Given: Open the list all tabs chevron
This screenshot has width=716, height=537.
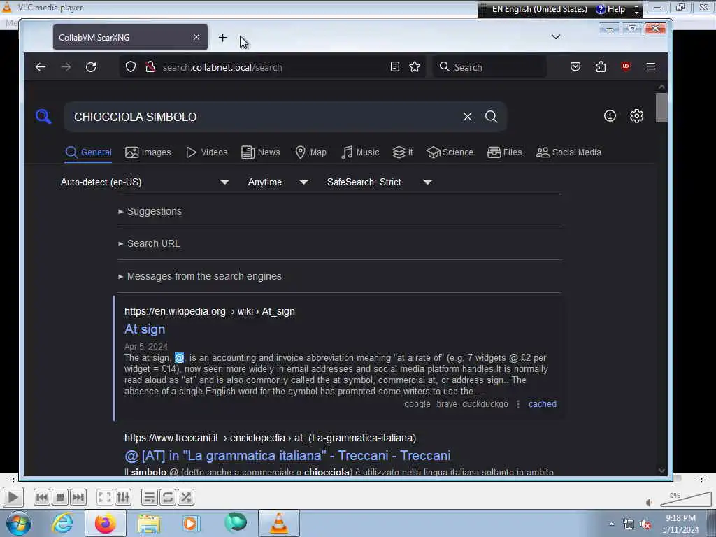Looking at the screenshot, I should 556,36.
